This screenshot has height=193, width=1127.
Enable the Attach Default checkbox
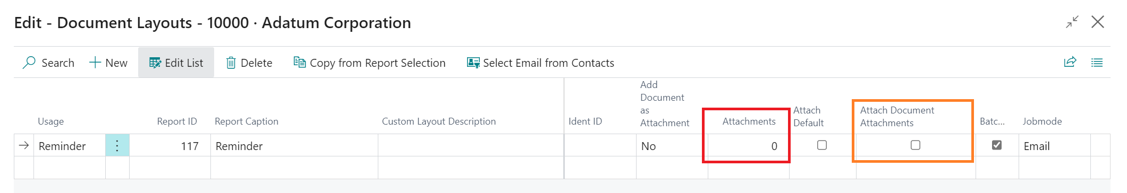(x=822, y=145)
